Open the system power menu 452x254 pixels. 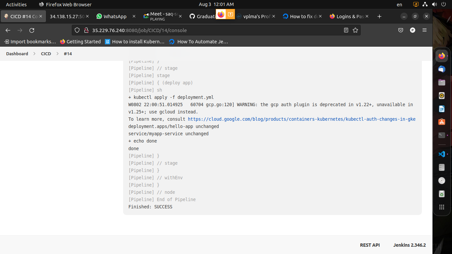click(x=444, y=4)
